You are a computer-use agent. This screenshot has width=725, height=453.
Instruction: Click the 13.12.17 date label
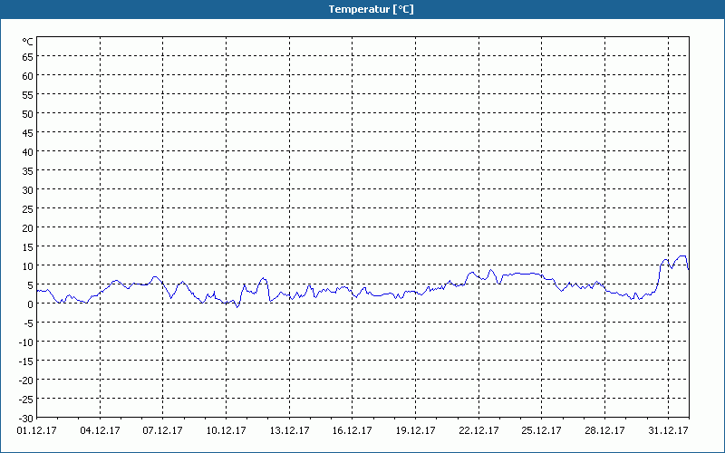click(x=289, y=431)
